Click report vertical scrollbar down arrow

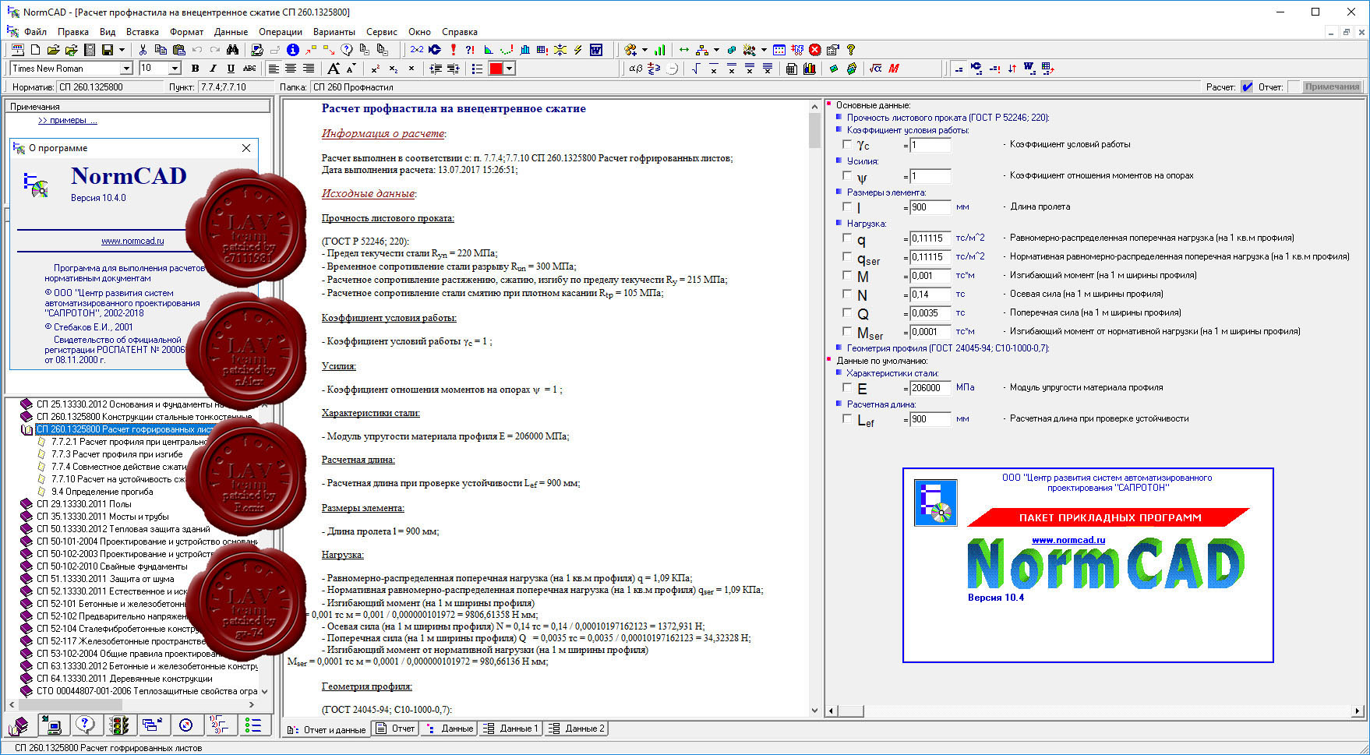(x=815, y=710)
